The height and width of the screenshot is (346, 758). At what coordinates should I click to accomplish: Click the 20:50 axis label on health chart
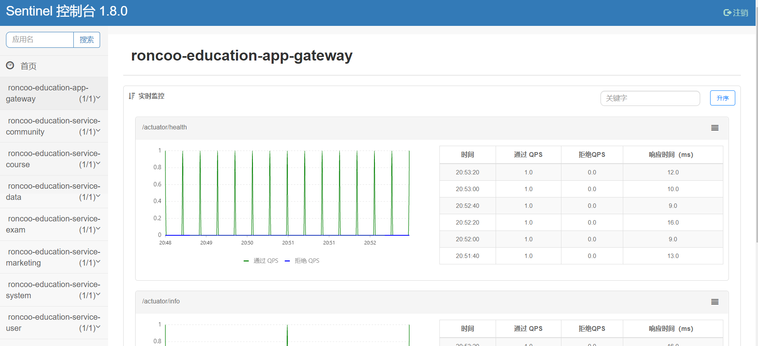tap(247, 243)
